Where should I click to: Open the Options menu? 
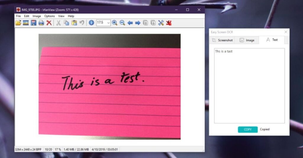coord(49,16)
